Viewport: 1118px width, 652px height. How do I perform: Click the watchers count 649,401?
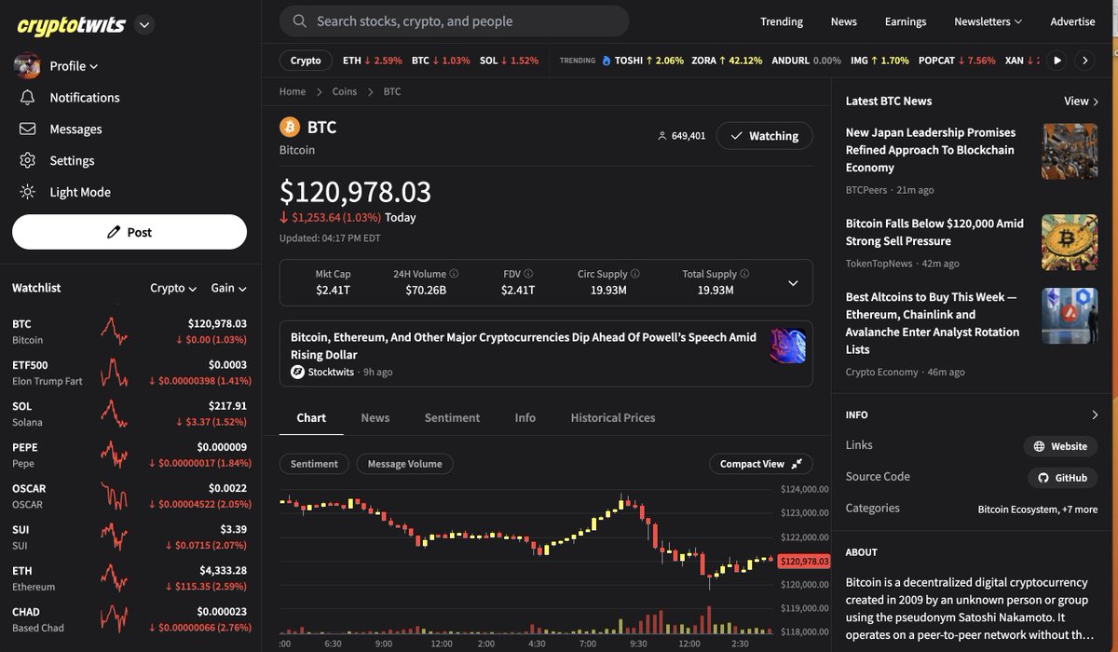681,136
